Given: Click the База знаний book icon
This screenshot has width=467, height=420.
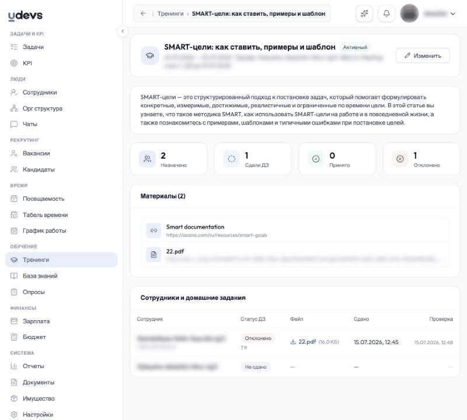Looking at the screenshot, I should pos(14,276).
